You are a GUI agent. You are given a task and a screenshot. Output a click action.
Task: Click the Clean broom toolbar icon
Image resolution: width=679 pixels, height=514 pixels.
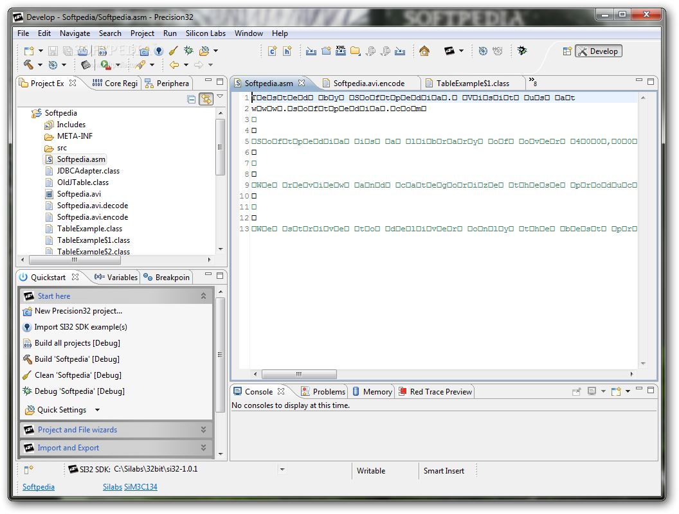[x=173, y=51]
